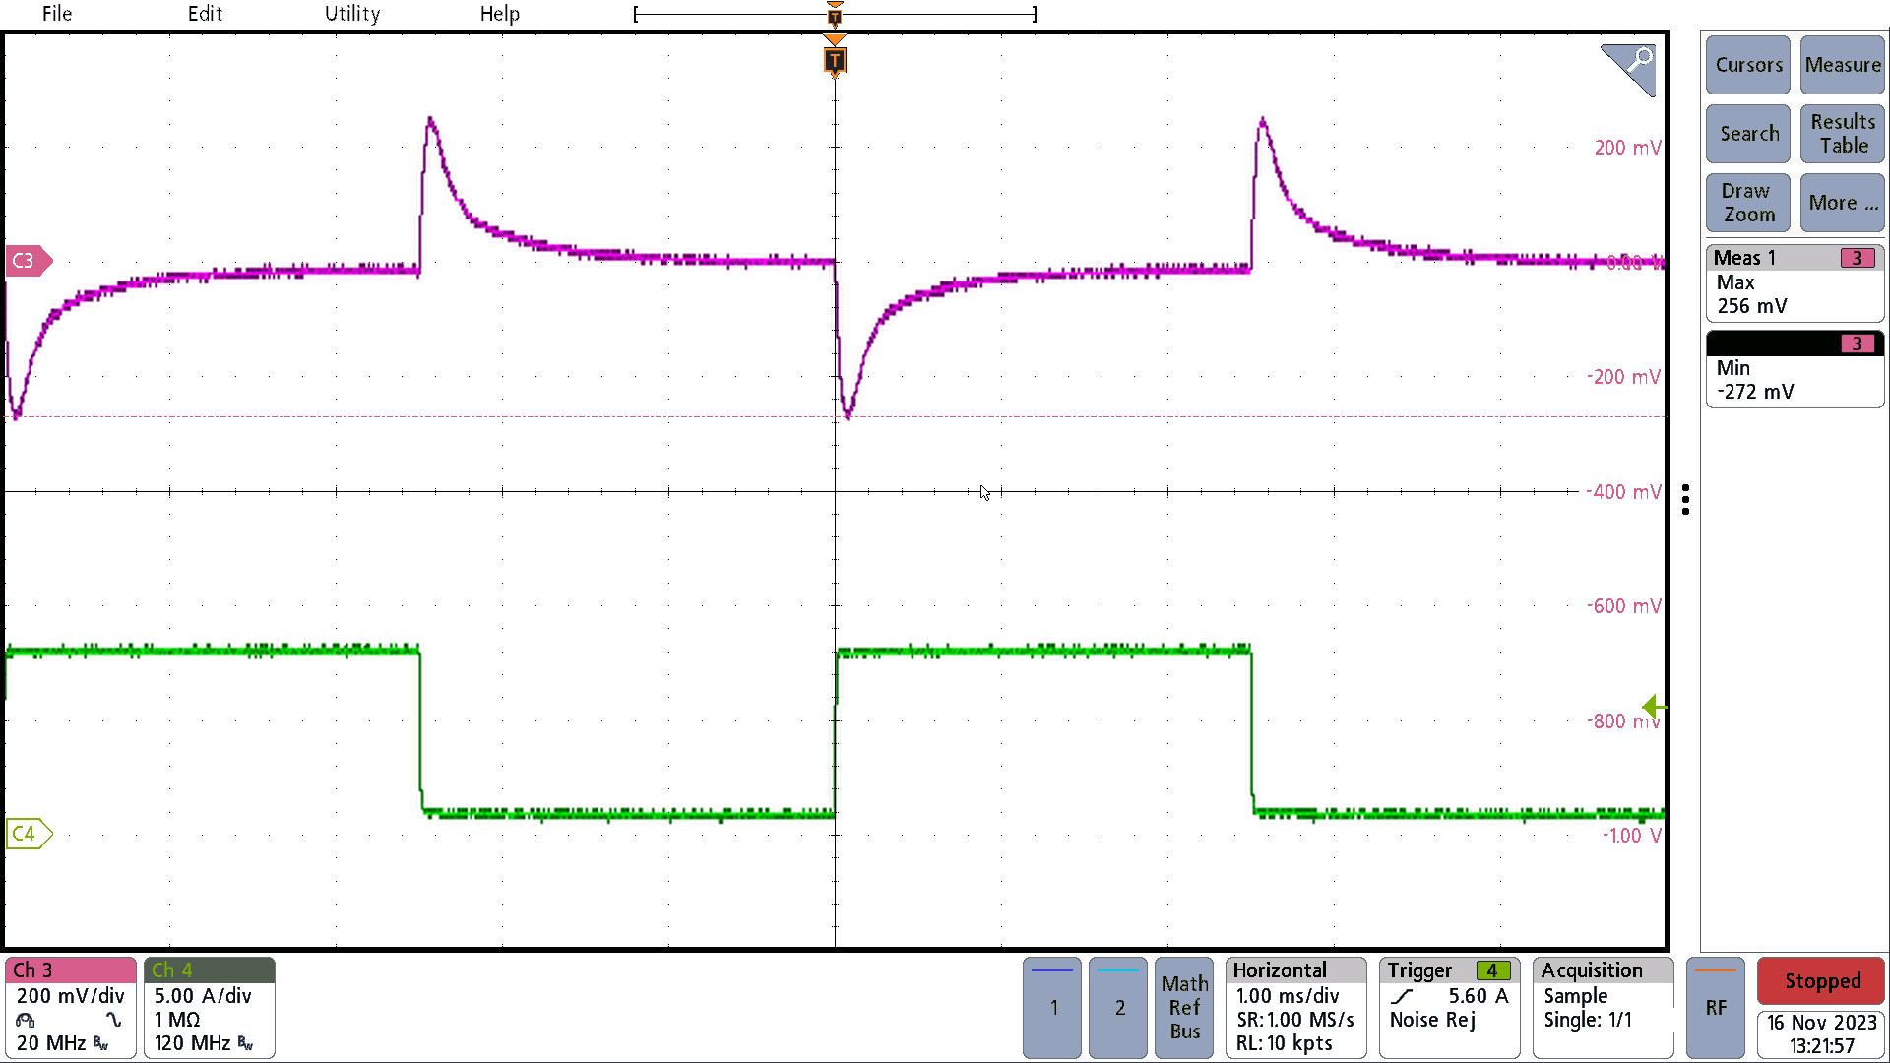Click the More ... button
1890x1063 pixels.
[x=1843, y=203]
